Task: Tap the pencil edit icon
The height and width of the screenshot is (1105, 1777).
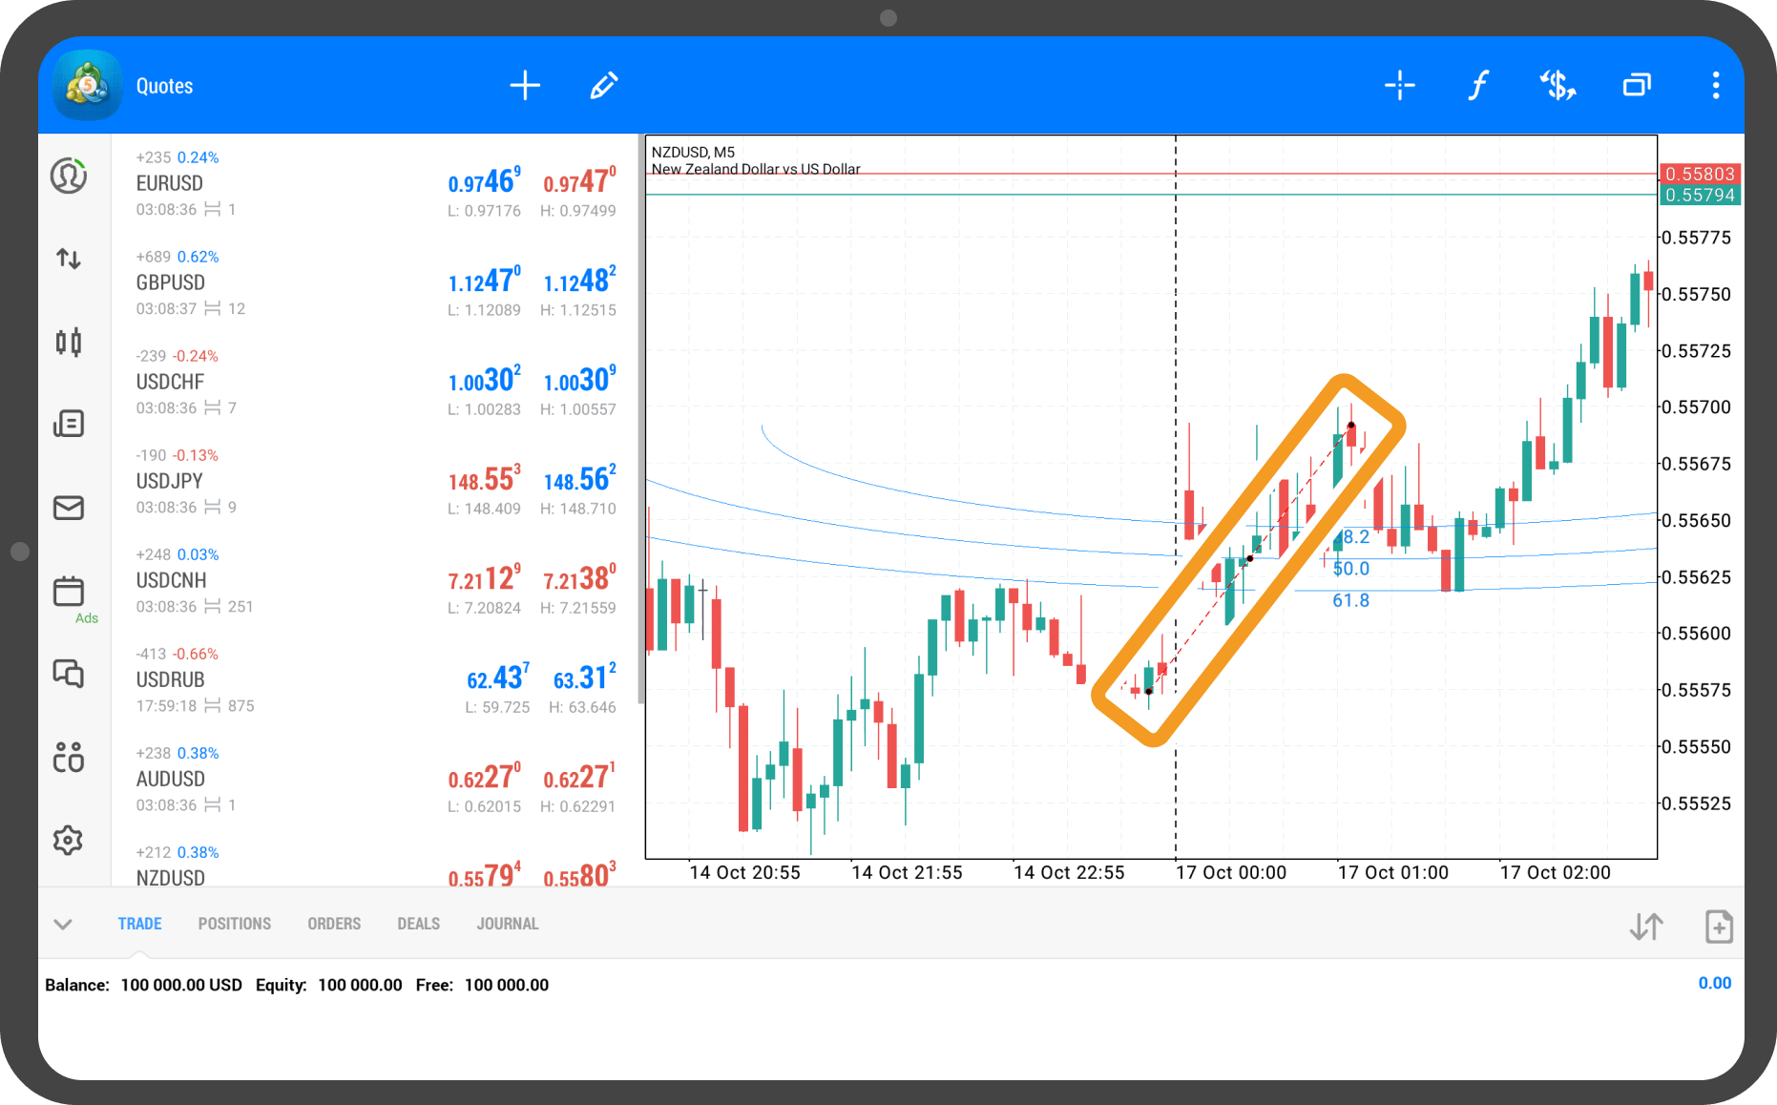Action: point(603,86)
